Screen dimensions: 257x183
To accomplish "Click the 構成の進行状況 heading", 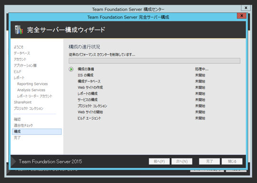I will [x=84, y=47].
